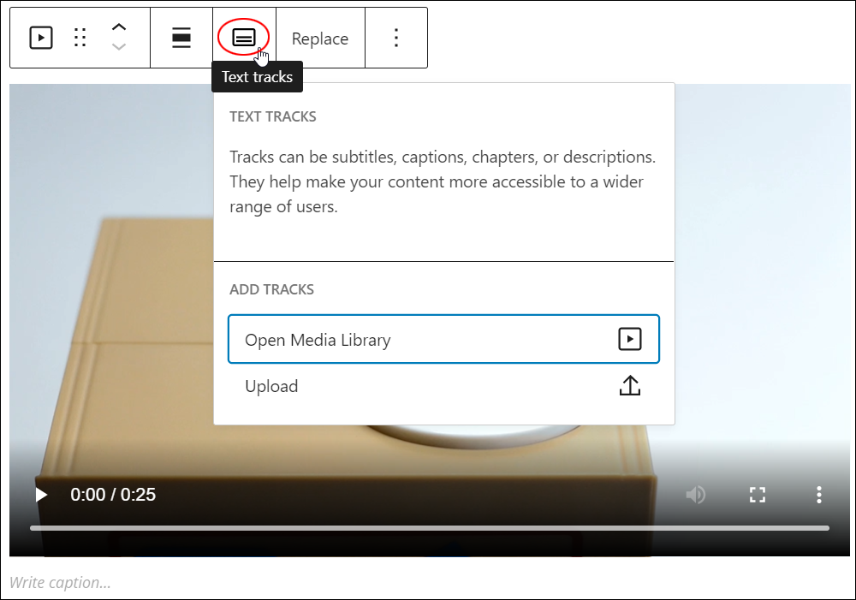
Task: Play the video
Action: coord(41,496)
